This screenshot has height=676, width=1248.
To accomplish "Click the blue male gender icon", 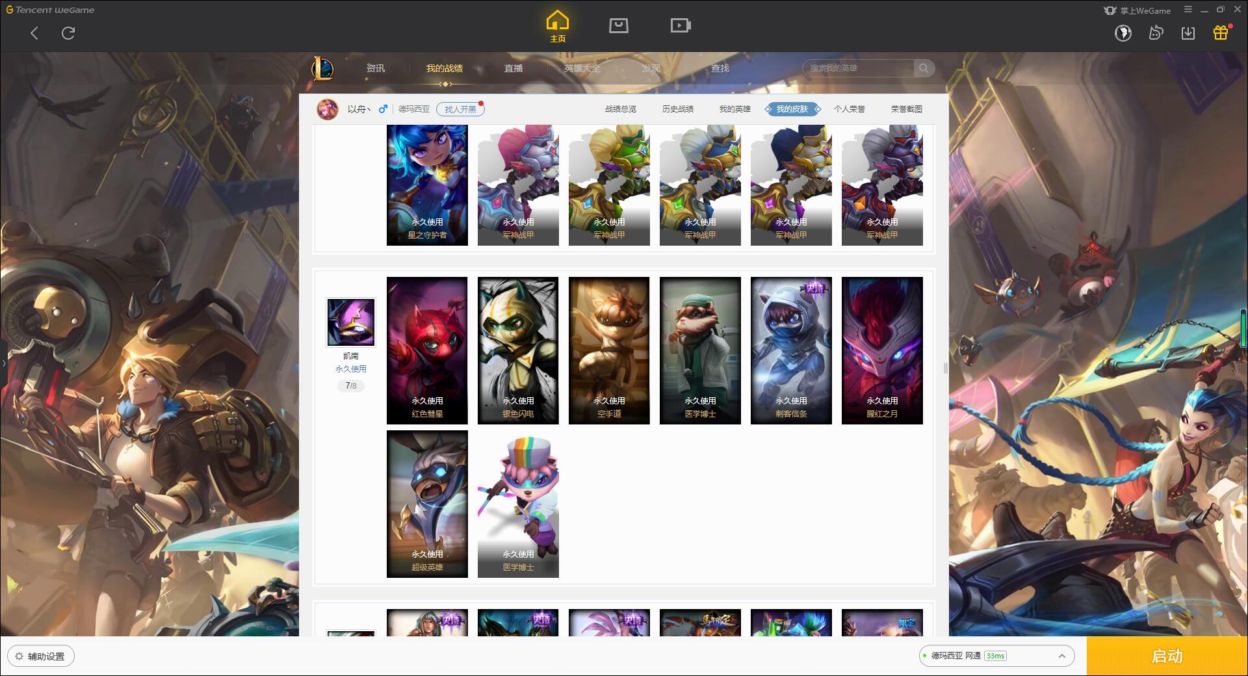I will pos(383,109).
